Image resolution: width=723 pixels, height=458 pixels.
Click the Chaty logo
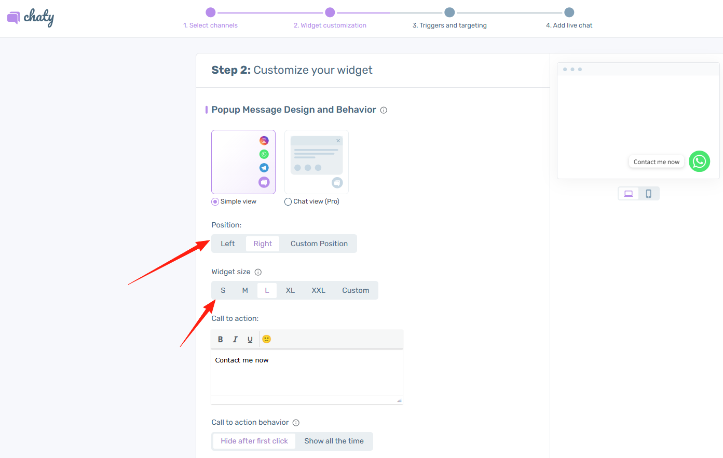click(x=31, y=18)
